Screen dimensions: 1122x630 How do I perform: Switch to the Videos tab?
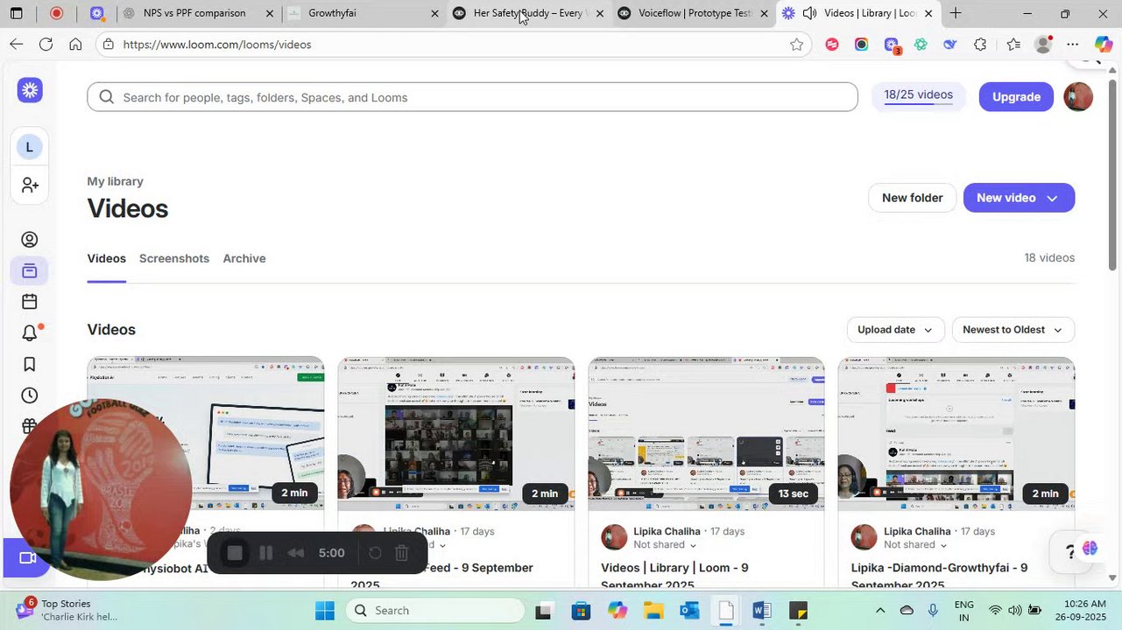[107, 258]
